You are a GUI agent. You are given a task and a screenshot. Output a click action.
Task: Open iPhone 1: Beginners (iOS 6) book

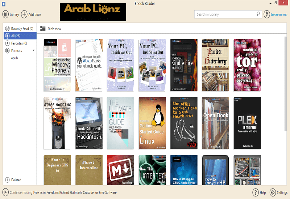click(x=57, y=170)
